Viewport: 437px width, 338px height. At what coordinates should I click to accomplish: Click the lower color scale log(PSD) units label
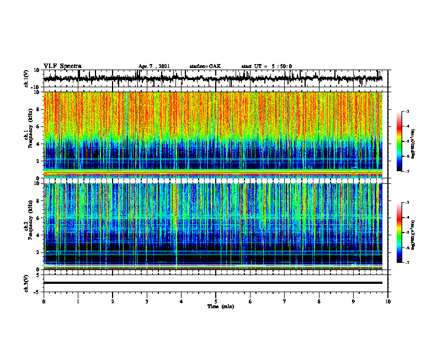(413, 235)
